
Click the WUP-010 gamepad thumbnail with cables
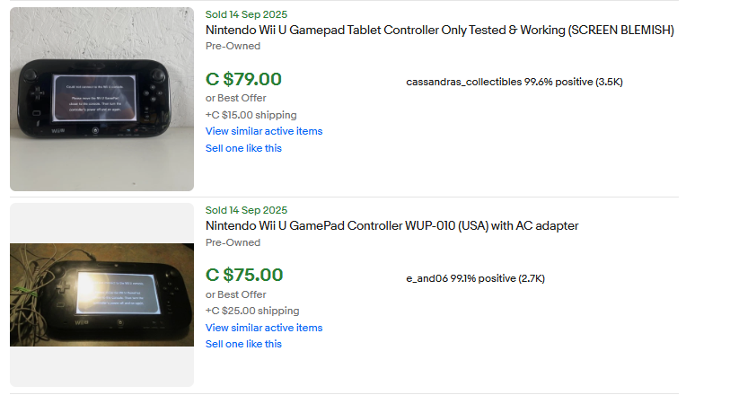click(x=101, y=294)
